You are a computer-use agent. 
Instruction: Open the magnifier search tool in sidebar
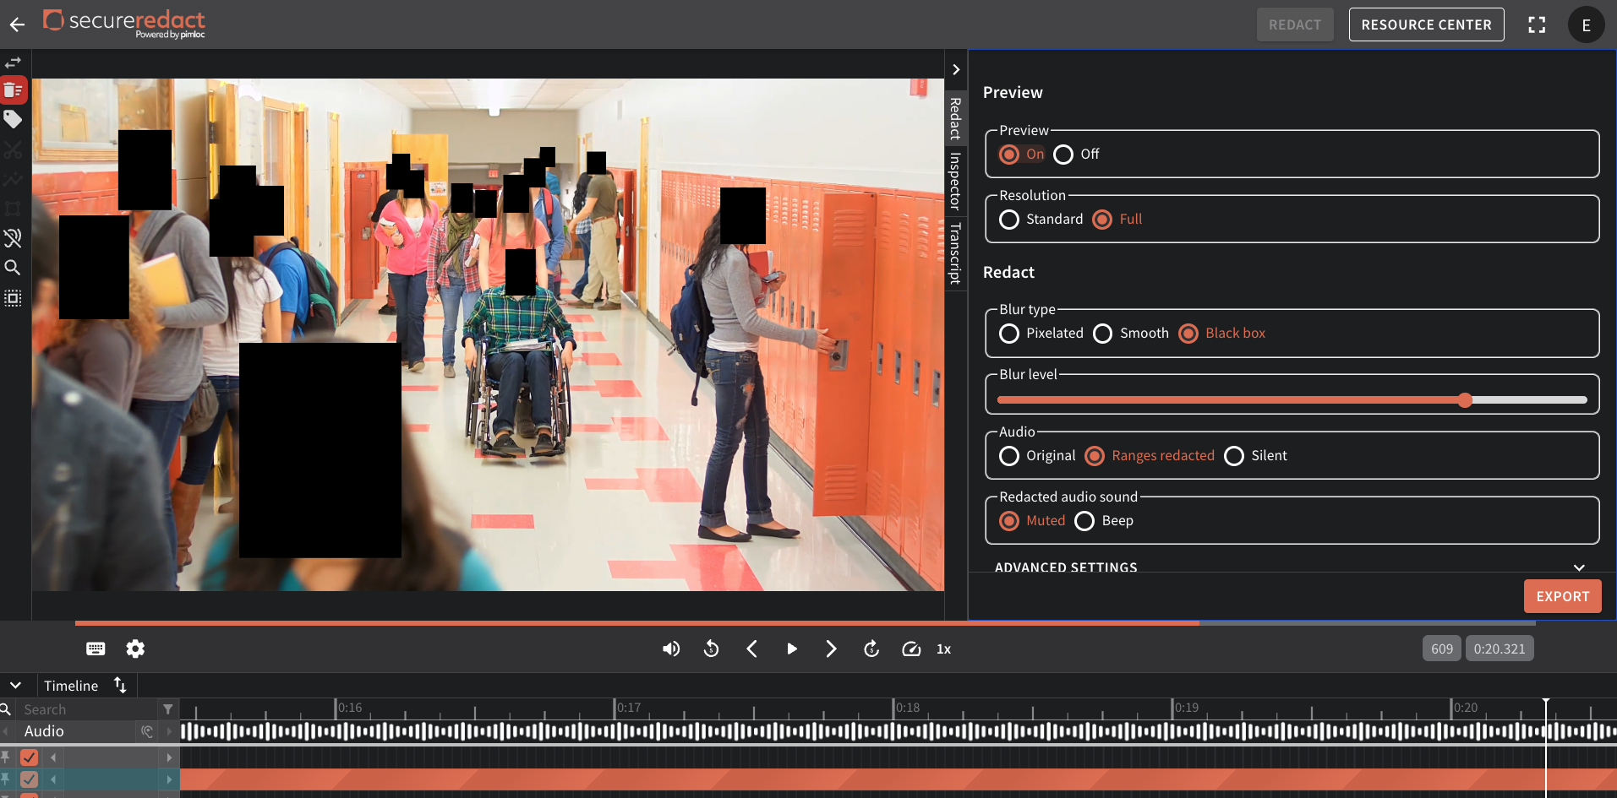(x=13, y=268)
